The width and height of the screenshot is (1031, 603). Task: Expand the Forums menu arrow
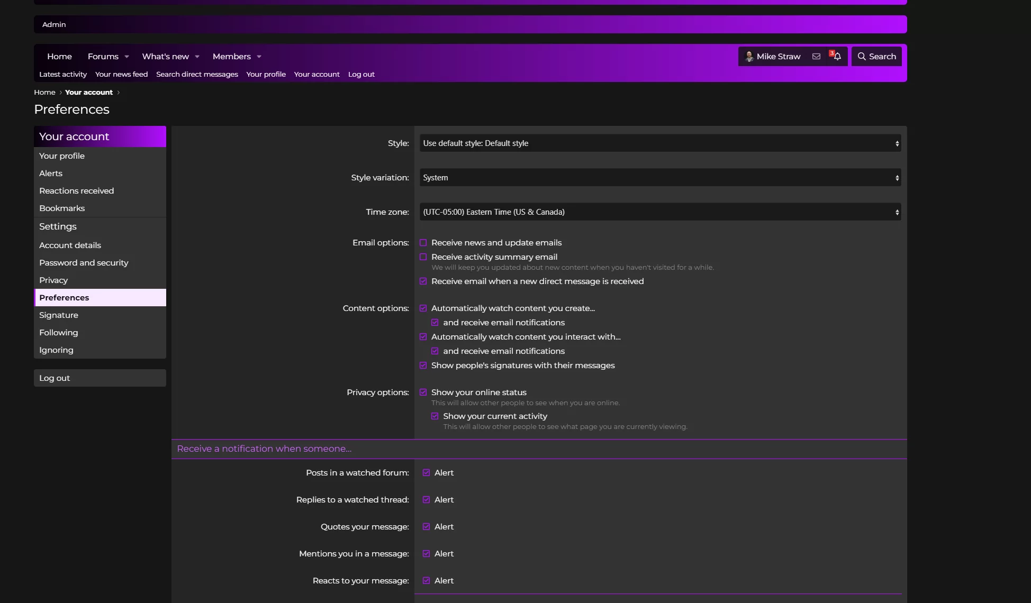point(127,57)
